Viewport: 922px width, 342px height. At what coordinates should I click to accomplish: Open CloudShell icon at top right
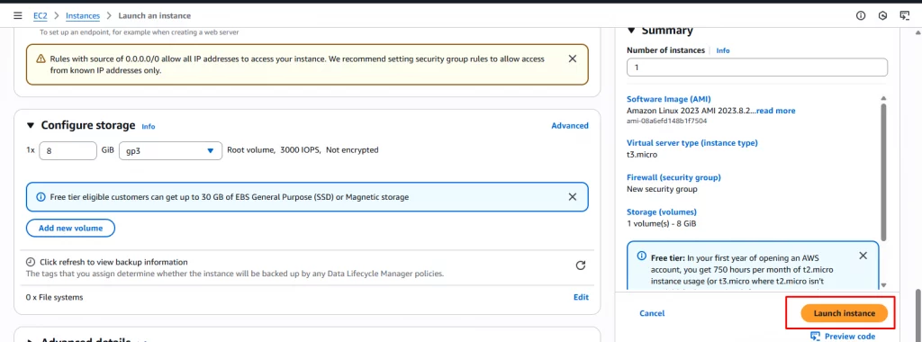pos(904,16)
